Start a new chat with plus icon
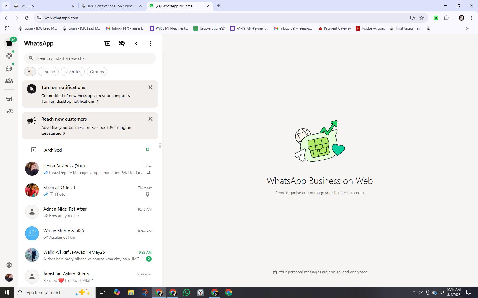478x298 pixels. (108, 43)
